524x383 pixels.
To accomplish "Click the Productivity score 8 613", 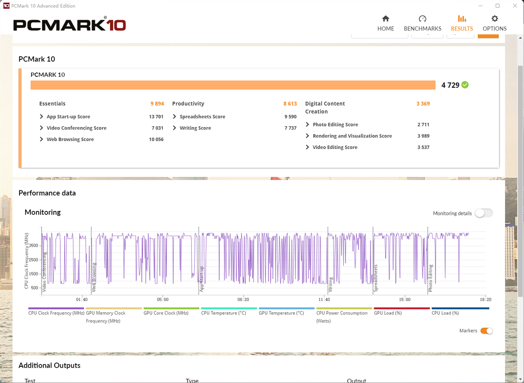I will pyautogui.click(x=290, y=104).
